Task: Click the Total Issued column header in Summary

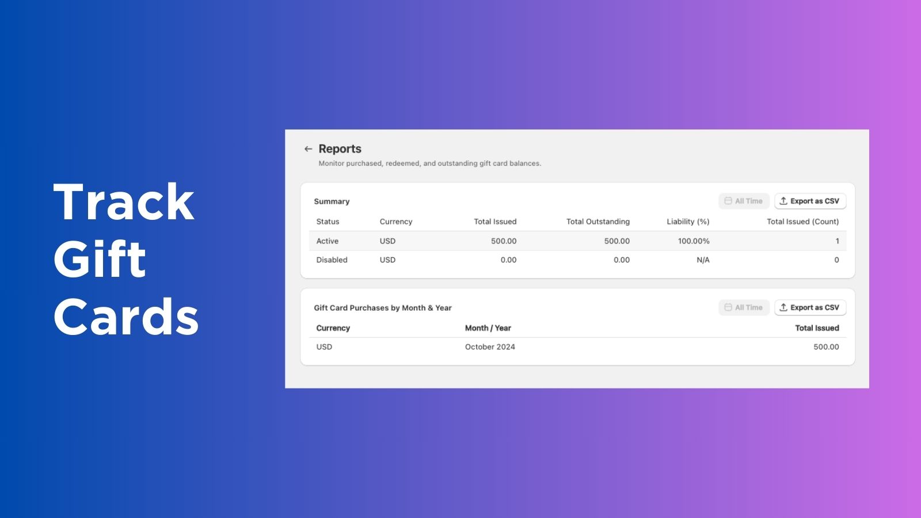Action: pyautogui.click(x=495, y=222)
